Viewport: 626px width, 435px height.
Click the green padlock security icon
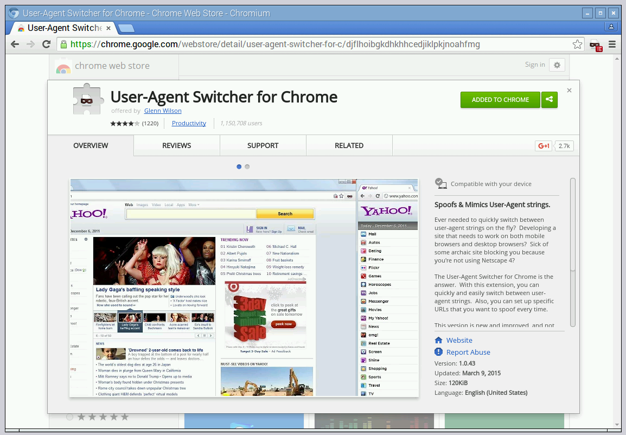[63, 44]
